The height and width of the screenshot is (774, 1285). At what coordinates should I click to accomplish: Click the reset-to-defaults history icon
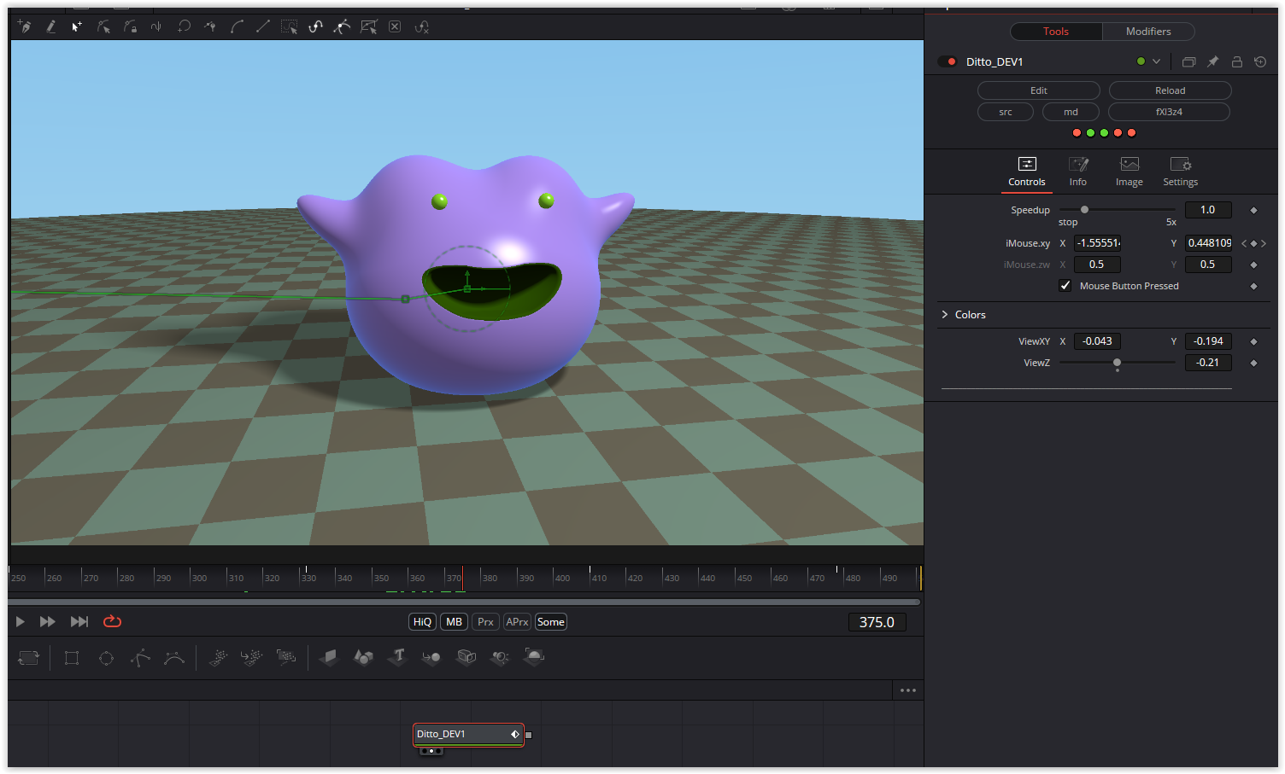pos(1260,61)
